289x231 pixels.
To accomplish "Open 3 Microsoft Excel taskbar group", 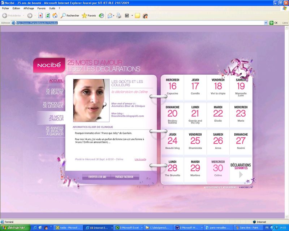I will tap(128, 228).
